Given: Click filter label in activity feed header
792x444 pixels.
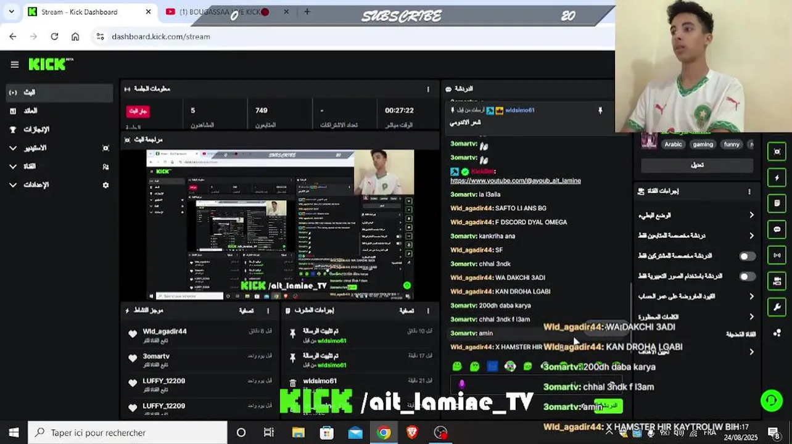Looking at the screenshot, I should coord(246,311).
